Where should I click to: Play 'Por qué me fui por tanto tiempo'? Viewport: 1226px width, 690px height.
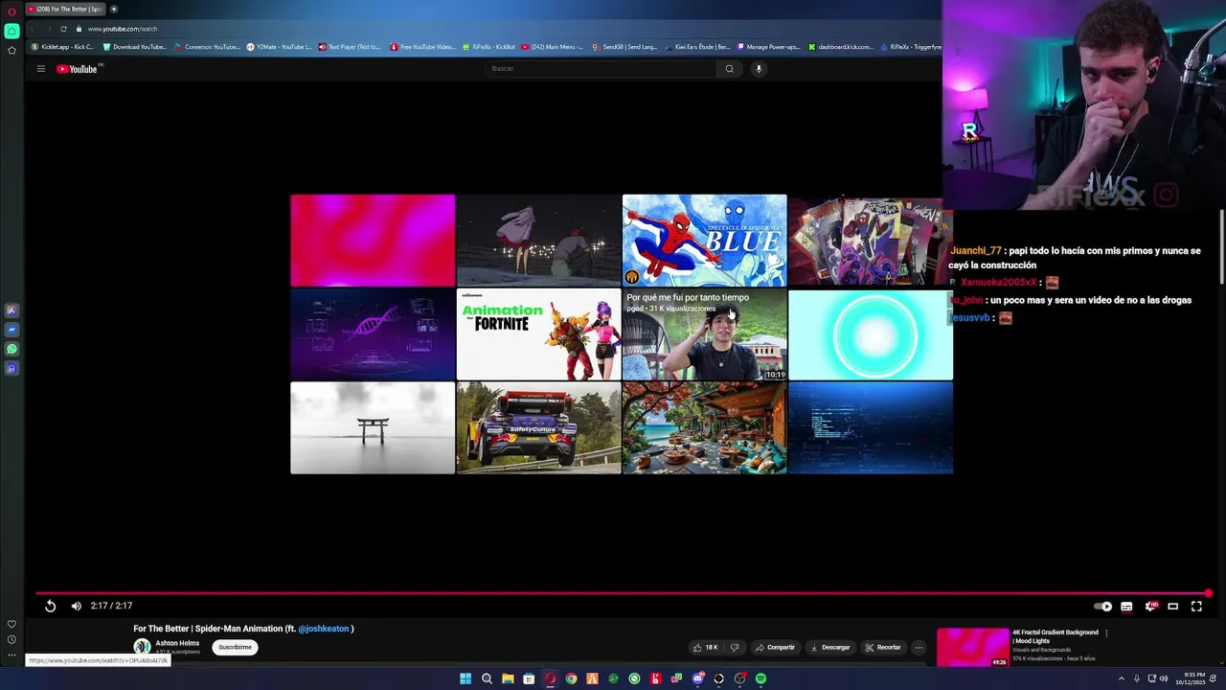pos(704,334)
